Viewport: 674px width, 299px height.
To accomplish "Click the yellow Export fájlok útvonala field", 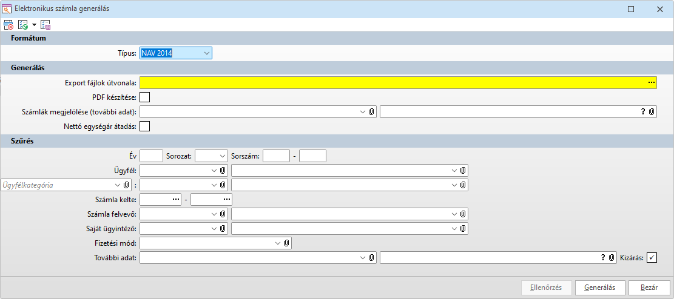I will point(398,83).
